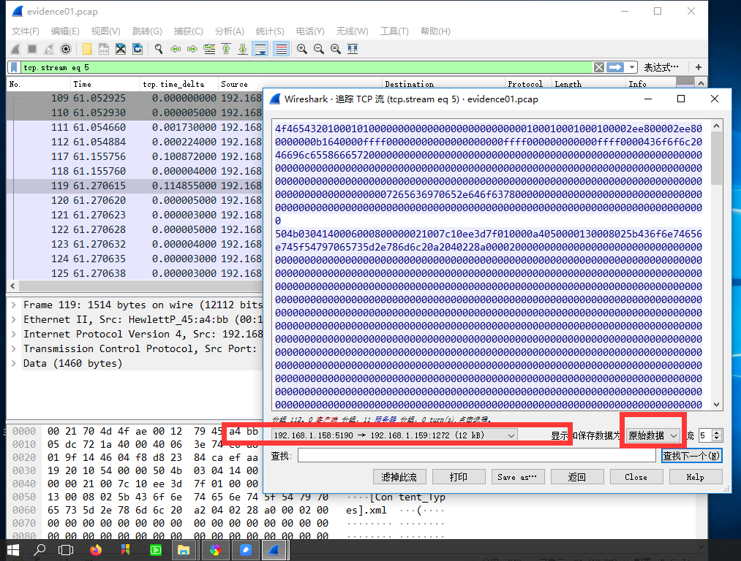Open capture options gear icon

[x=66, y=49]
